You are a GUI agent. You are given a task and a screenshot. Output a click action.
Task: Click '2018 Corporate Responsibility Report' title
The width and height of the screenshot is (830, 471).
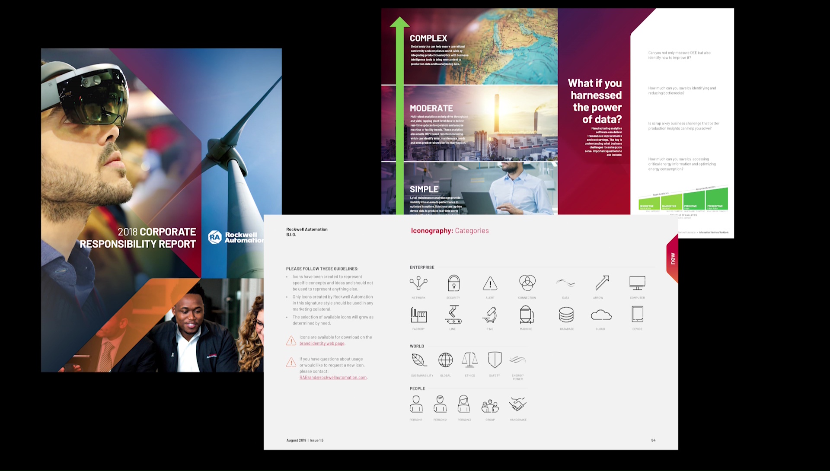click(x=137, y=238)
